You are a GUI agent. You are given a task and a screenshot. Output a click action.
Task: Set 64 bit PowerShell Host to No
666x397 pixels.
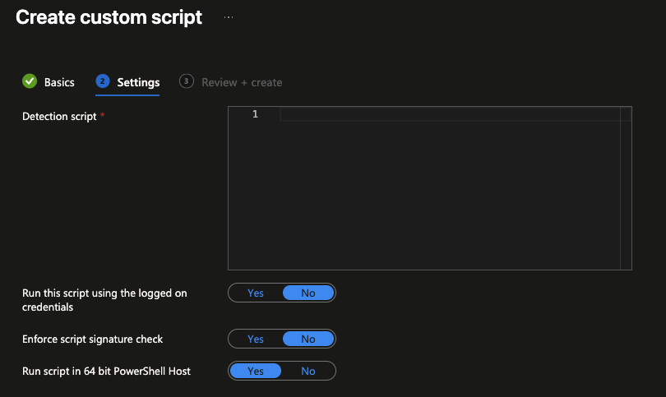(308, 371)
